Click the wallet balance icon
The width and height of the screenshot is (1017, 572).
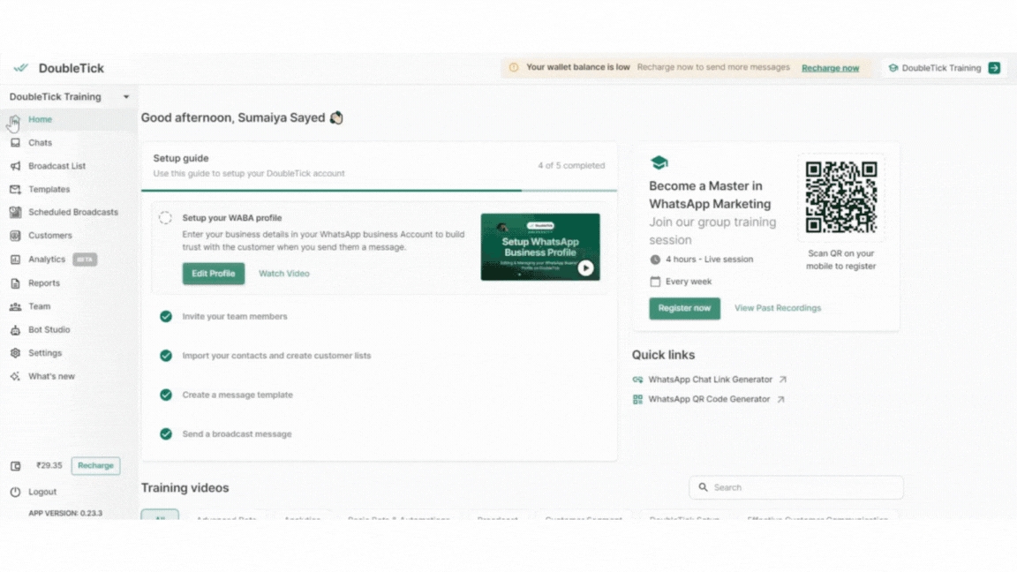point(15,466)
